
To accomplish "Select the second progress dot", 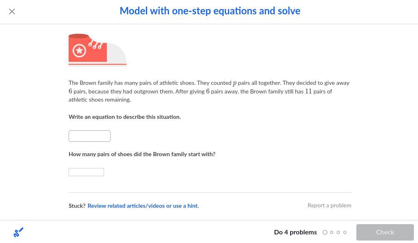I will click(332, 232).
